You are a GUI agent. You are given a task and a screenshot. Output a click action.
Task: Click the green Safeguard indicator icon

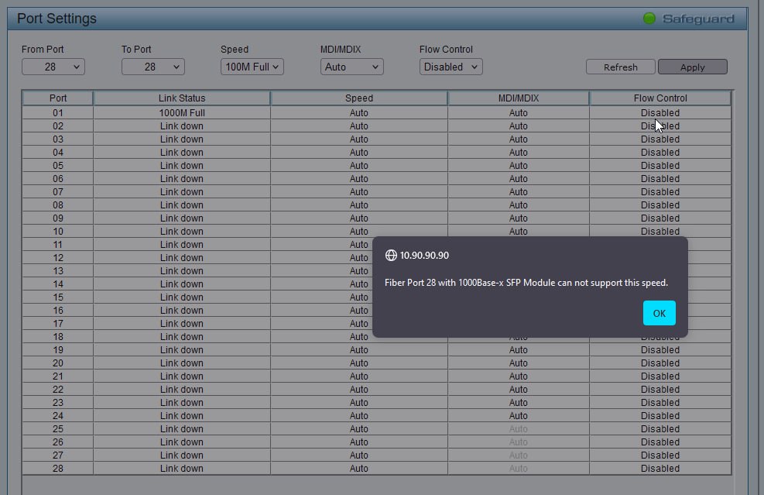(x=649, y=19)
